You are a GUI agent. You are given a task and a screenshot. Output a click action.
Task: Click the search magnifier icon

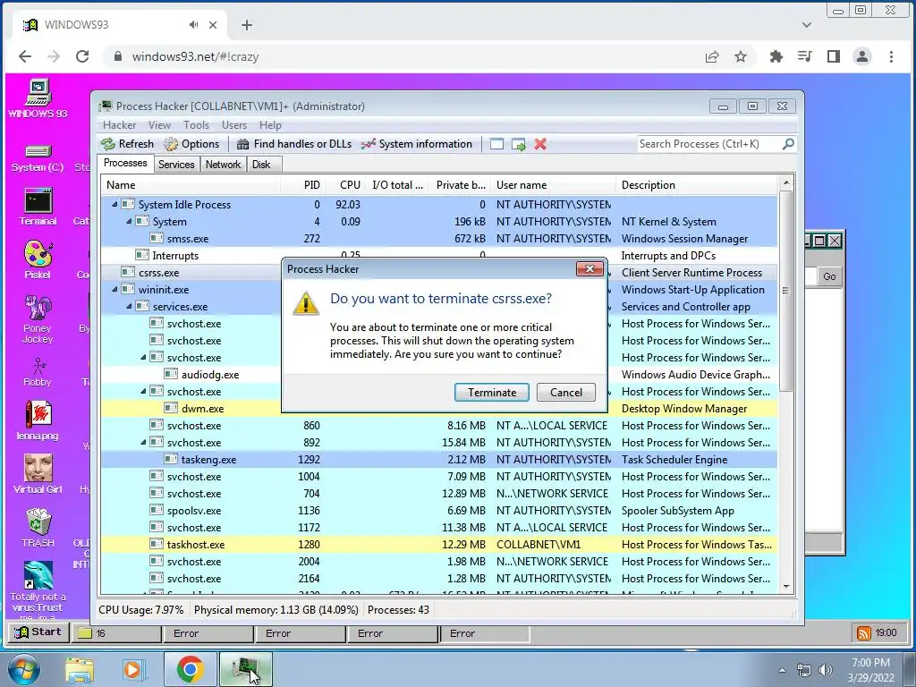point(788,144)
